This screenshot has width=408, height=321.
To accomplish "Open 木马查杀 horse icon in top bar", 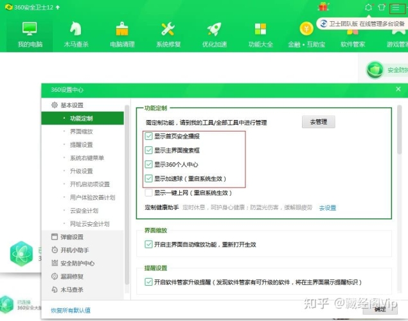I will pos(76,29).
